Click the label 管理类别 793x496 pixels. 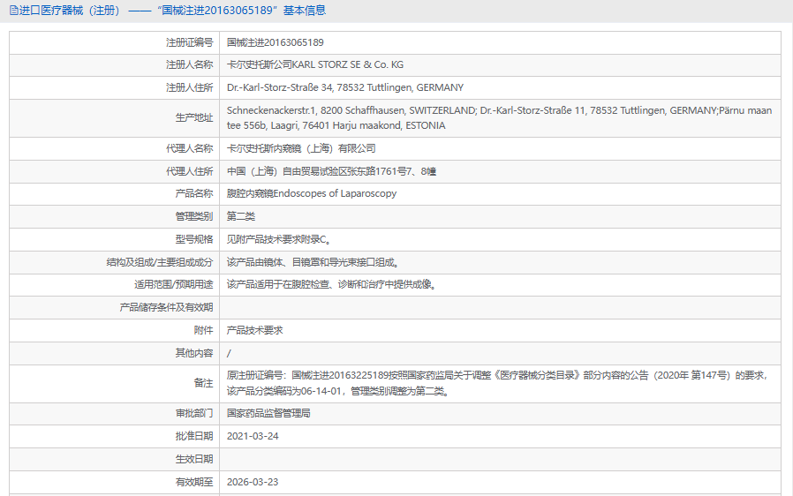[194, 216]
